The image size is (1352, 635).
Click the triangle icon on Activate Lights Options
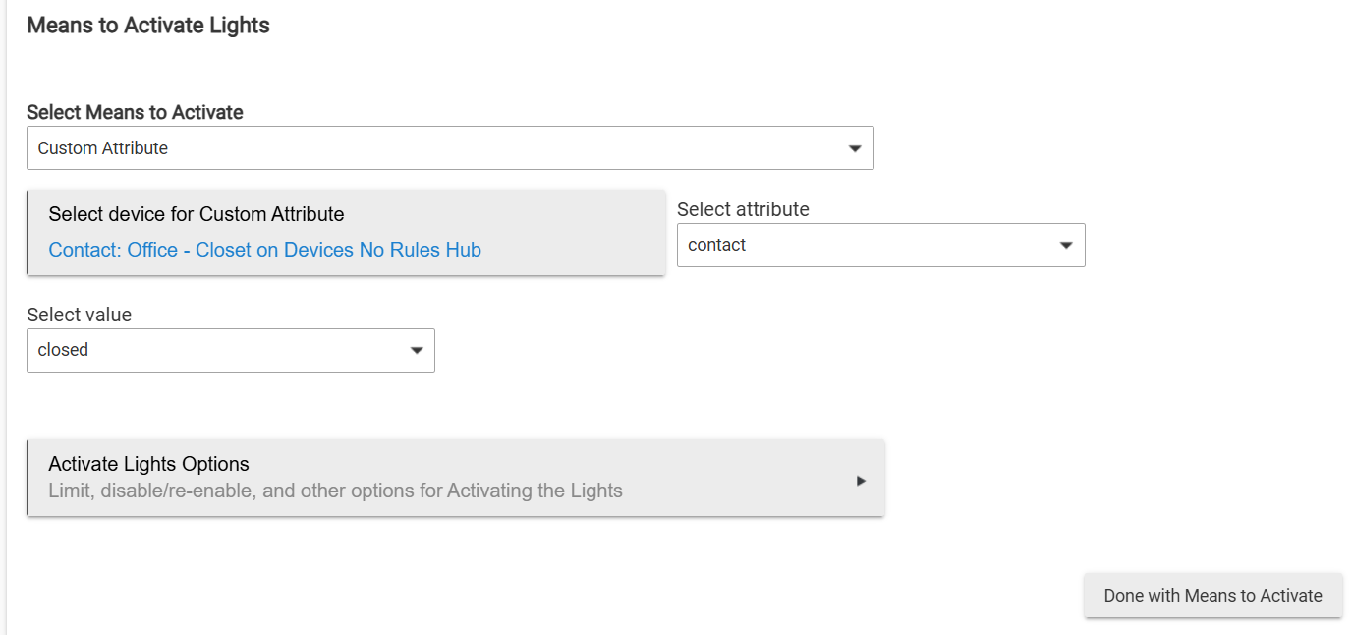pyautogui.click(x=861, y=481)
